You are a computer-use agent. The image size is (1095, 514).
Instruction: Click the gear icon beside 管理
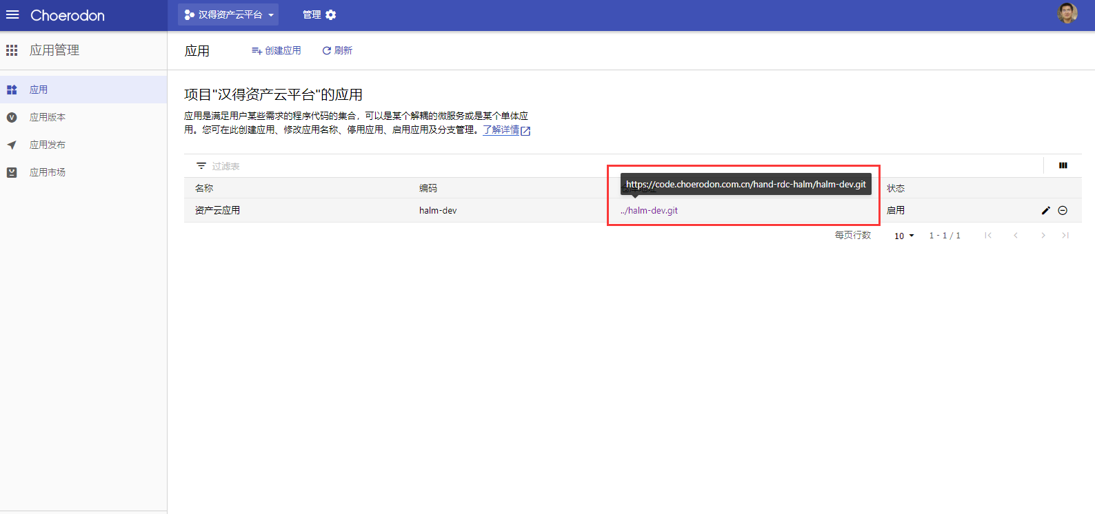tap(331, 14)
